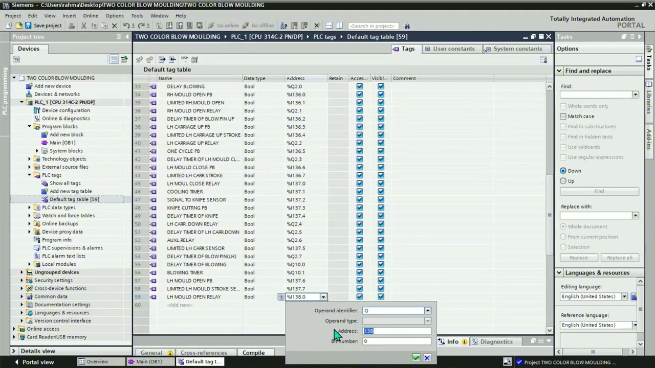The height and width of the screenshot is (368, 655).
Task: Click the tag table scroll-up arrow
Action: pyautogui.click(x=550, y=86)
